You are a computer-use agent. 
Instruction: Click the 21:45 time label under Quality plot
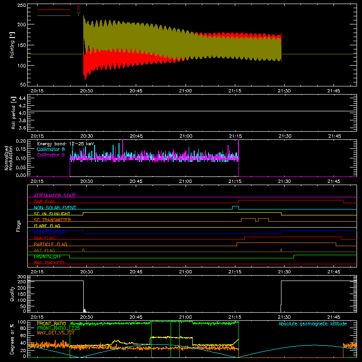pyautogui.click(x=333, y=317)
